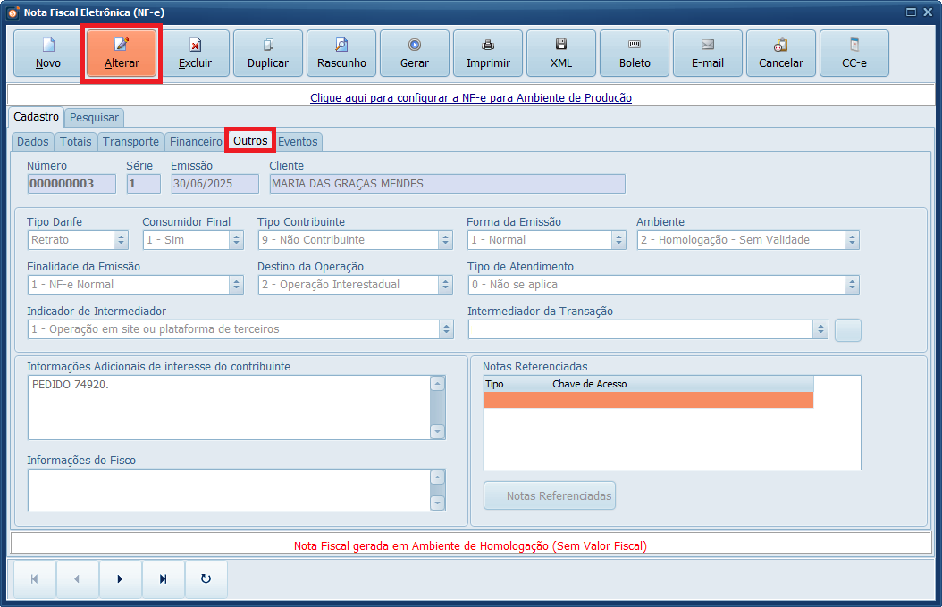Click inside the Informações do Fisco field
Screen dimensions: 942x607
click(x=228, y=489)
